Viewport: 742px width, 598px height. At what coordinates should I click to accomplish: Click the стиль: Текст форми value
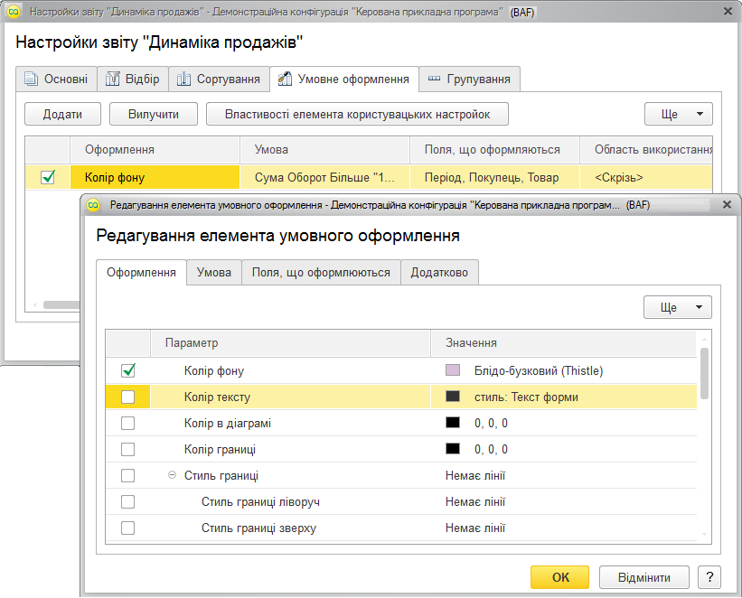pos(526,397)
